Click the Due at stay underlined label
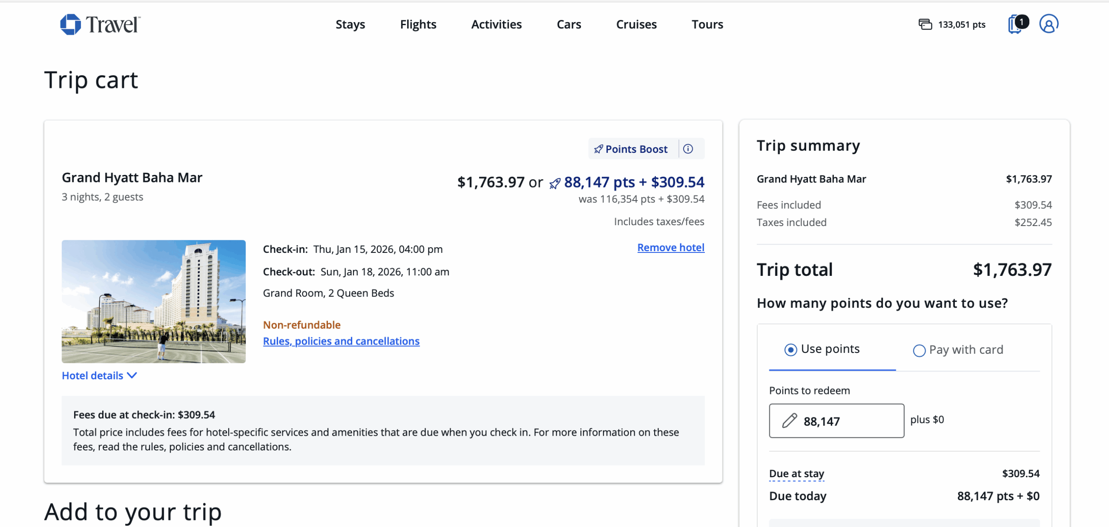The width and height of the screenshot is (1109, 527). 797,474
